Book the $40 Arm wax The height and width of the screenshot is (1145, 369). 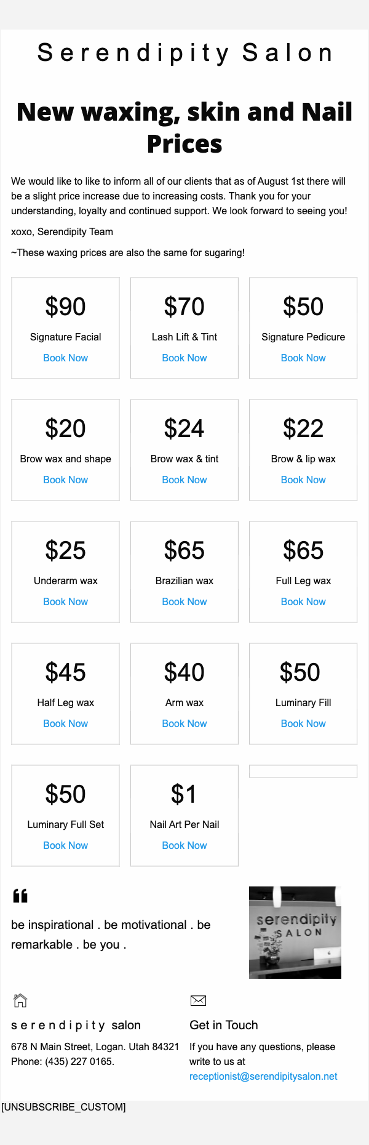(184, 723)
